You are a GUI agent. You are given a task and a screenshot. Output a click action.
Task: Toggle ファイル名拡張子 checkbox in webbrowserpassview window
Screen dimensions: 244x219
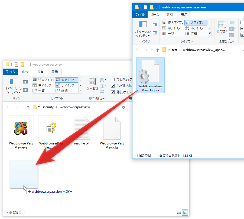point(113,86)
